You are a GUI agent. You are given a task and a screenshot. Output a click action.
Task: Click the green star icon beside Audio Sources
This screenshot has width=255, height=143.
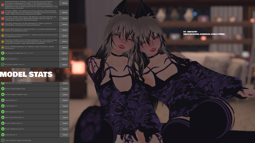pos(3,135)
